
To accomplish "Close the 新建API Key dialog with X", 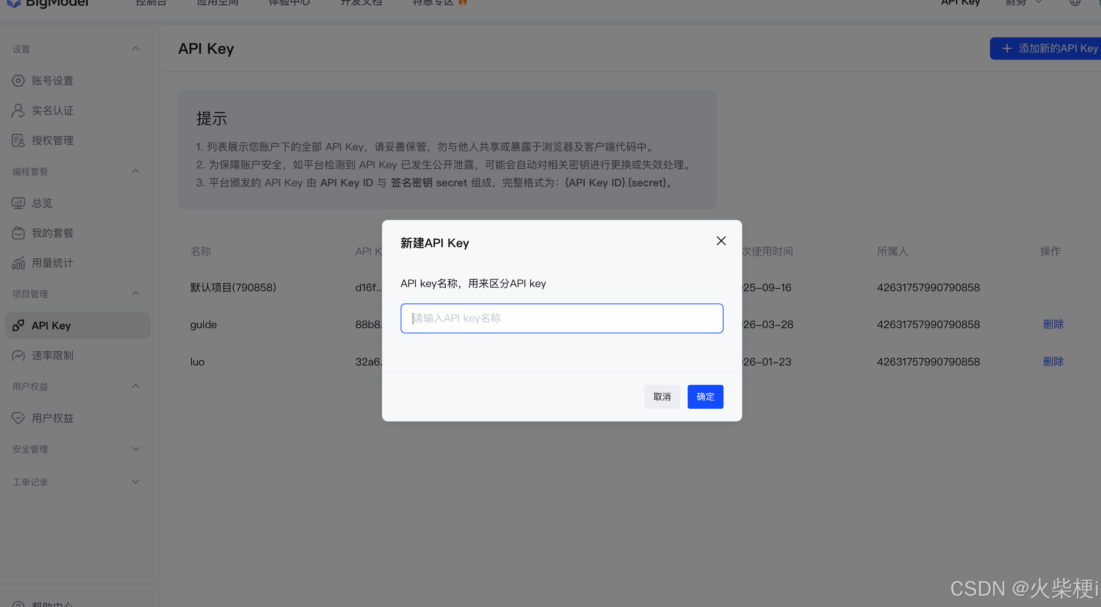I will click(721, 241).
